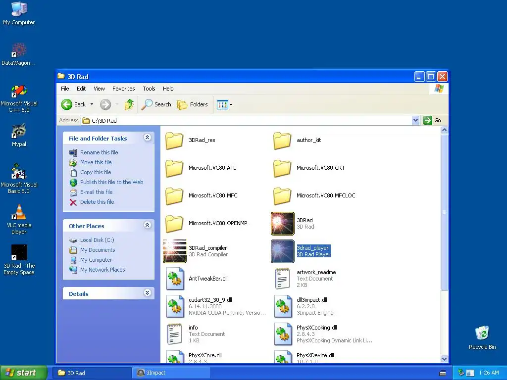The height and width of the screenshot is (380, 507).
Task: Select the Microsoft.VC80.MFCLOC folder icon
Action: tap(282, 196)
